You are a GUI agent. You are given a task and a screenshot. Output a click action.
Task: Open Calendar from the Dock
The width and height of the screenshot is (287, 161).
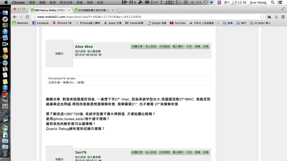pyautogui.click(x=5, y=69)
